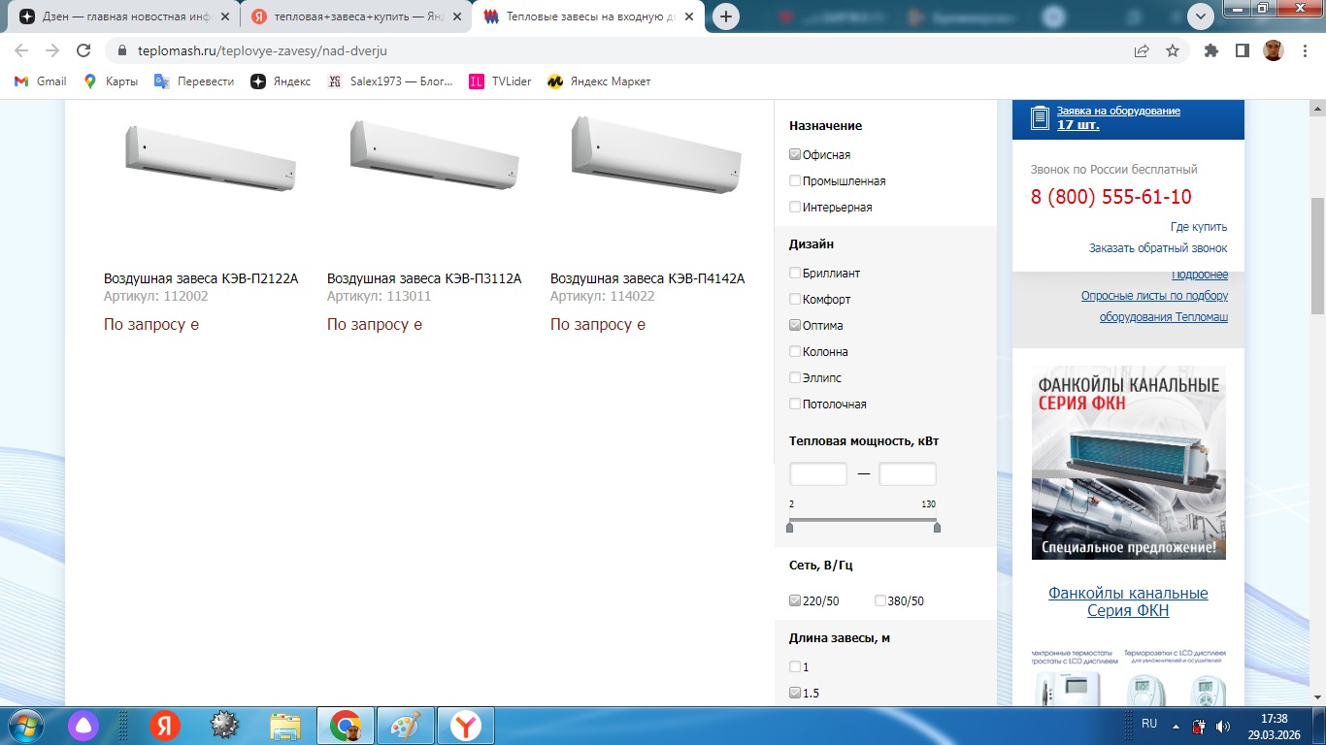
Task: Check the Бриллиант design option
Action: click(795, 273)
